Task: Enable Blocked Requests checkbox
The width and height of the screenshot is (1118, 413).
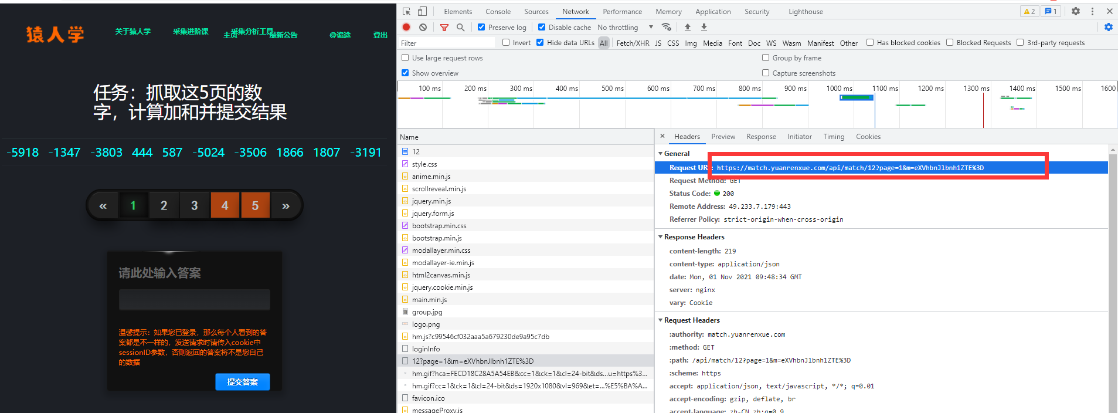Action: [950, 42]
